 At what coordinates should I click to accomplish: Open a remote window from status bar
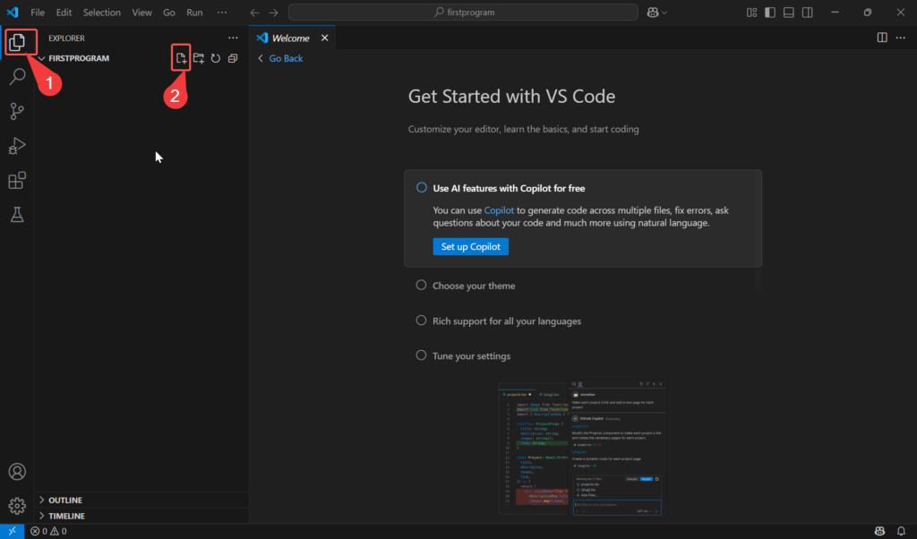coord(12,532)
